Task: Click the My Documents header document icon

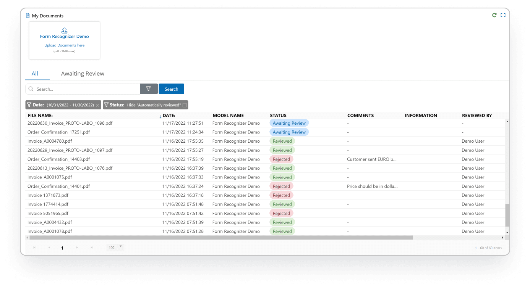Action: click(27, 15)
